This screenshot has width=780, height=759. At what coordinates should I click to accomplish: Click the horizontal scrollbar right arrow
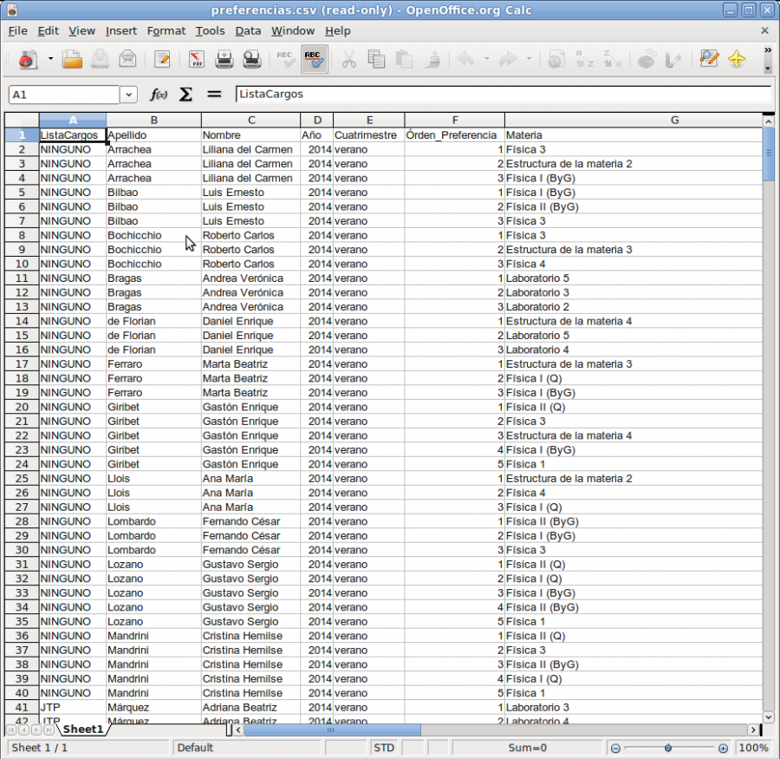click(753, 730)
